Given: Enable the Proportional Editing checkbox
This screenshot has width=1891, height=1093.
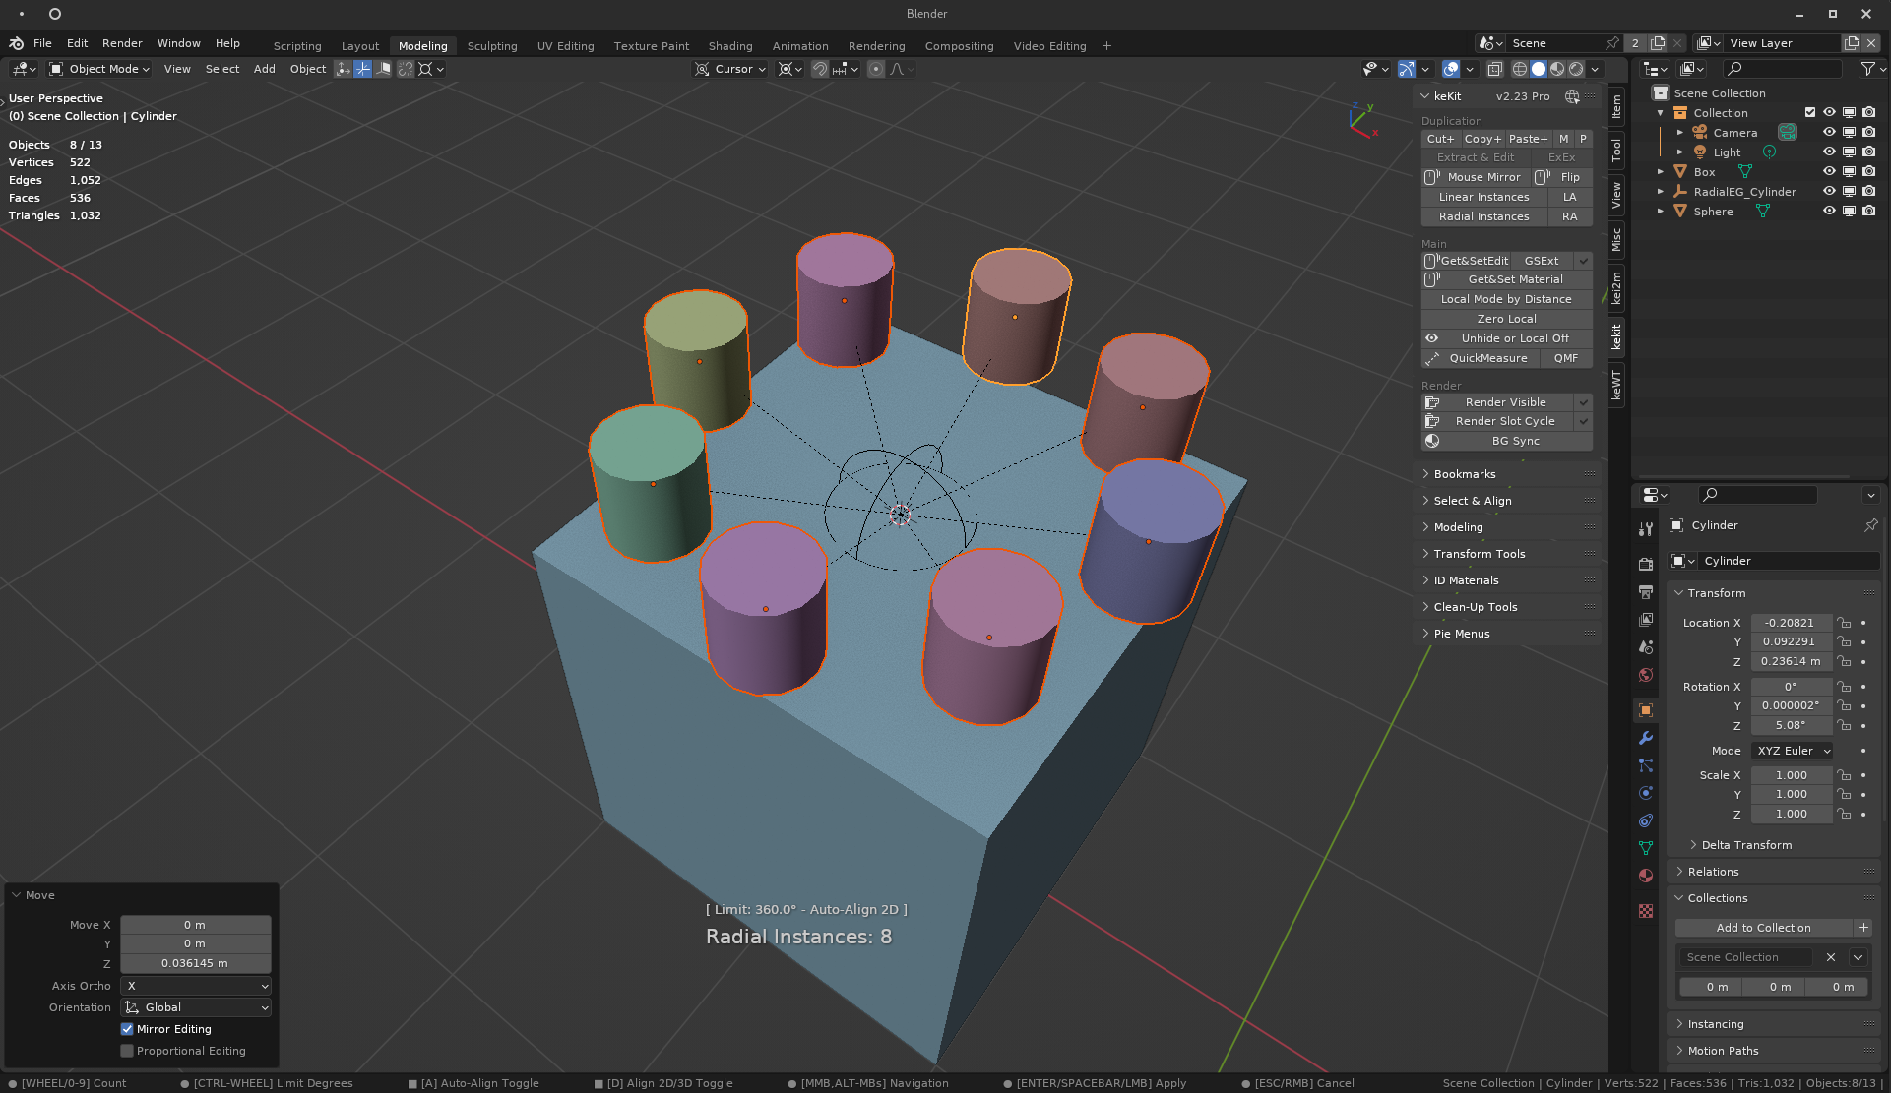Looking at the screenshot, I should (x=127, y=1051).
